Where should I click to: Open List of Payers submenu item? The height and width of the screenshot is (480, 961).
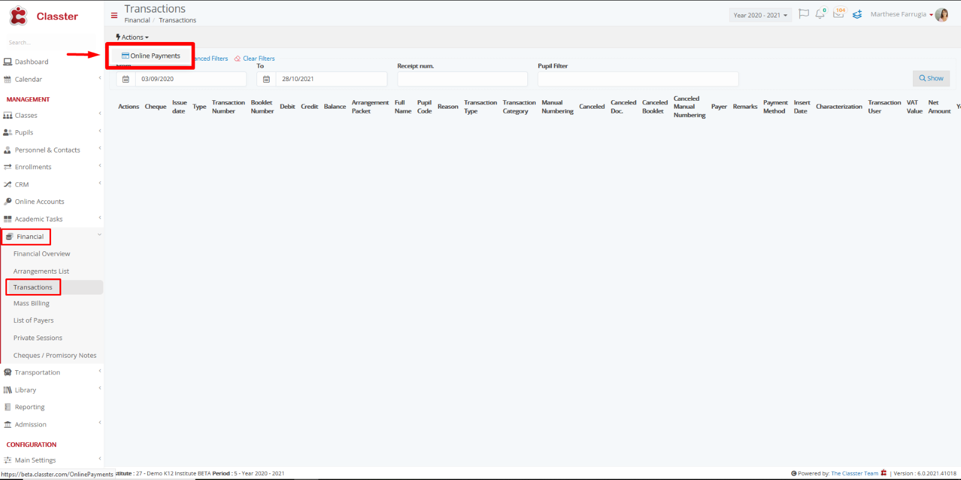coord(34,320)
